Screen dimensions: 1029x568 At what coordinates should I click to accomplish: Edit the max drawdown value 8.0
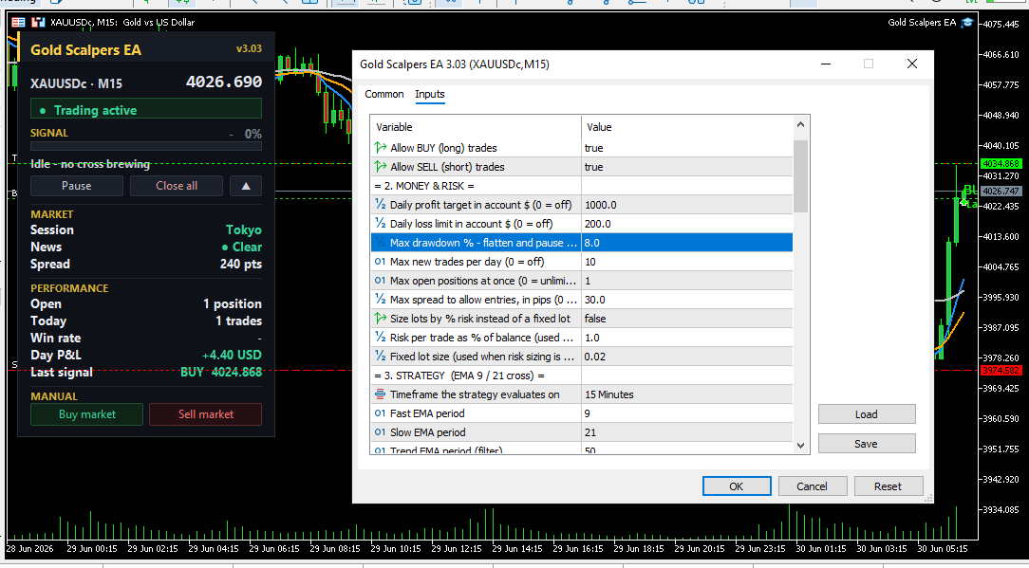point(687,243)
